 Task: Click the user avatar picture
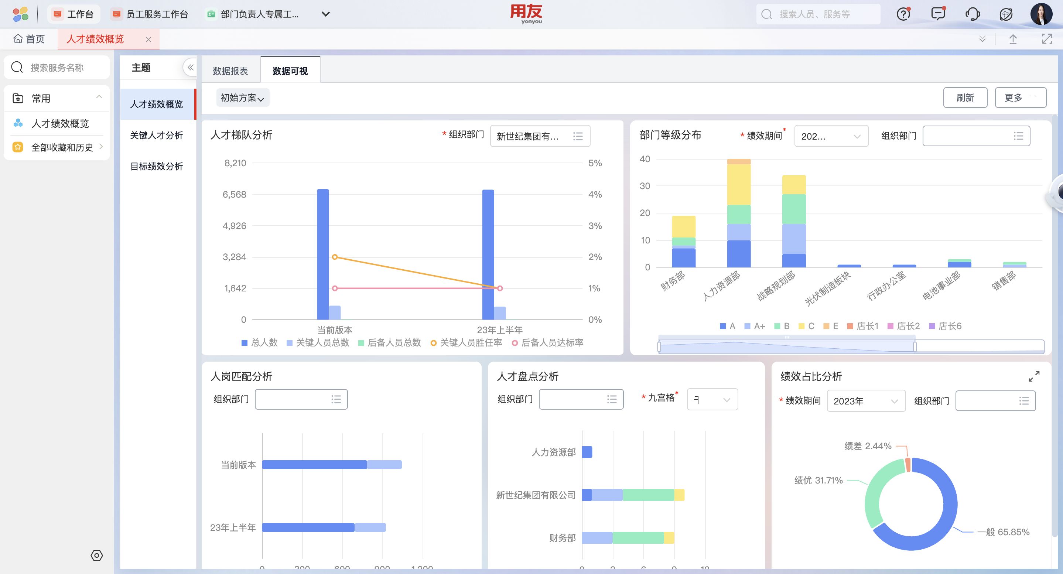(x=1041, y=14)
